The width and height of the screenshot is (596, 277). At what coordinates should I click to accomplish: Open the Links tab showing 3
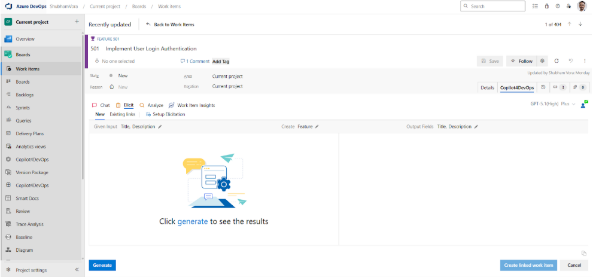(559, 87)
